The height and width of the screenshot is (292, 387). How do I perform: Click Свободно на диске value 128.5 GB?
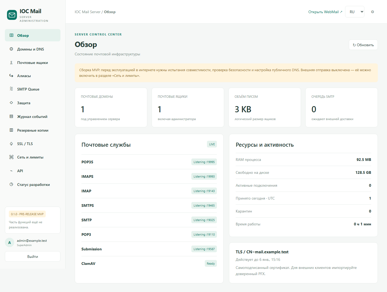pyautogui.click(x=363, y=172)
